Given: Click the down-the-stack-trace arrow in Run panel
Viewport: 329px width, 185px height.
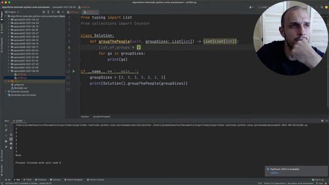Looking at the screenshot, I should tap(11, 130).
